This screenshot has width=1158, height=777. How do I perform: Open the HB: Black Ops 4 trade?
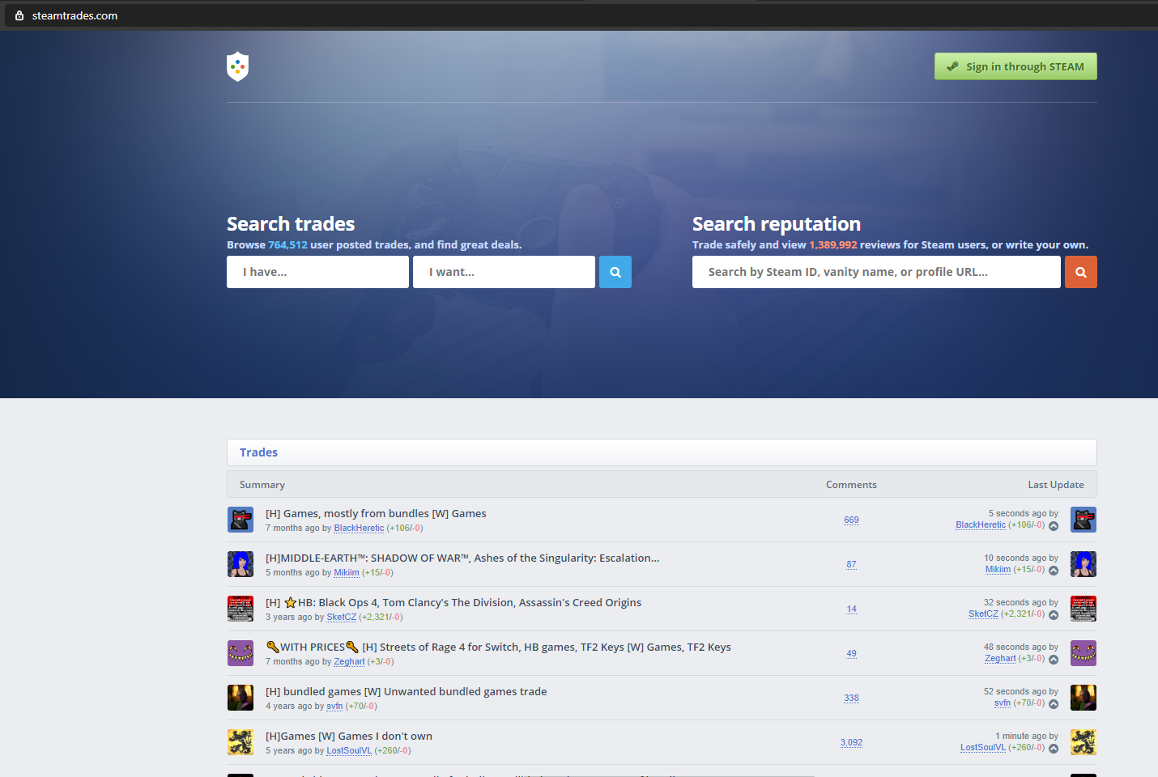pos(453,602)
